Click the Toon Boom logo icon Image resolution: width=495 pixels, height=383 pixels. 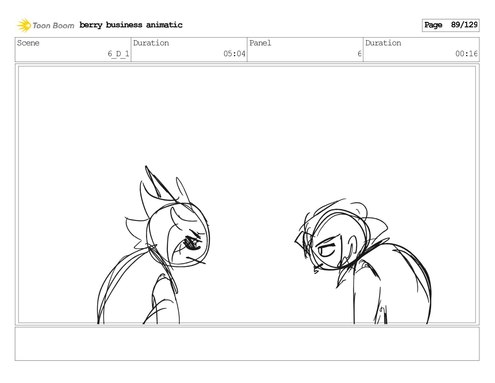tap(23, 25)
